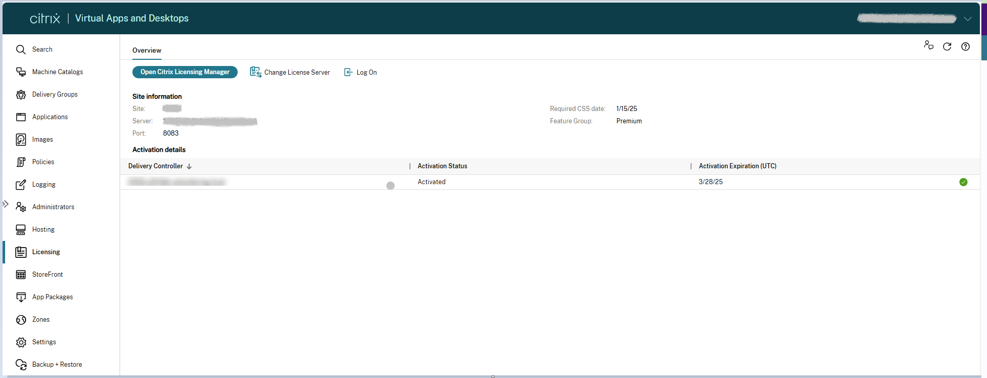987x378 pixels.
Task: Click the Licensing icon in sidebar
Action: (21, 252)
